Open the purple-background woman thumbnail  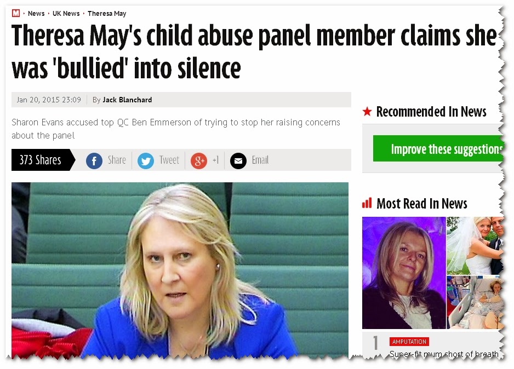[404, 273]
